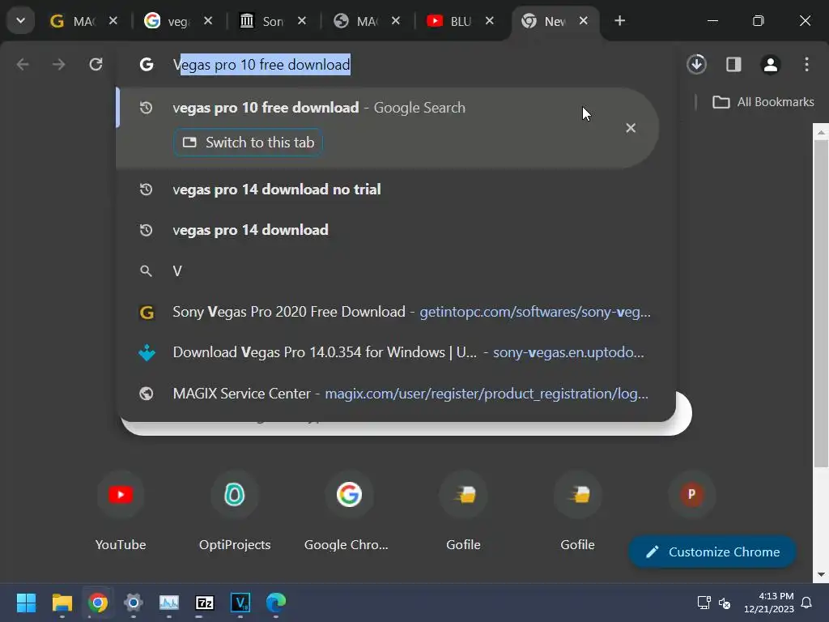The width and height of the screenshot is (829, 622).
Task: Open the All Bookmarks folder
Action: tap(763, 102)
